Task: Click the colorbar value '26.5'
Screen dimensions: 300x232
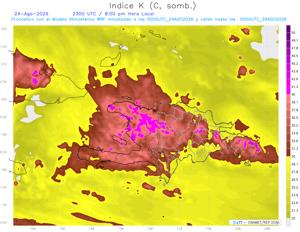Action: pyautogui.click(x=295, y=180)
